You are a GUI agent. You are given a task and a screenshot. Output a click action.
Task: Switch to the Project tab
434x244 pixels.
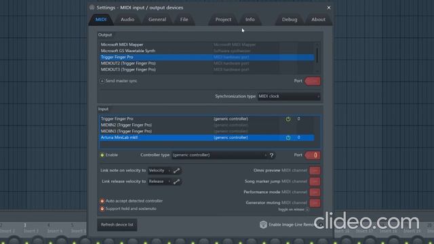(x=223, y=20)
